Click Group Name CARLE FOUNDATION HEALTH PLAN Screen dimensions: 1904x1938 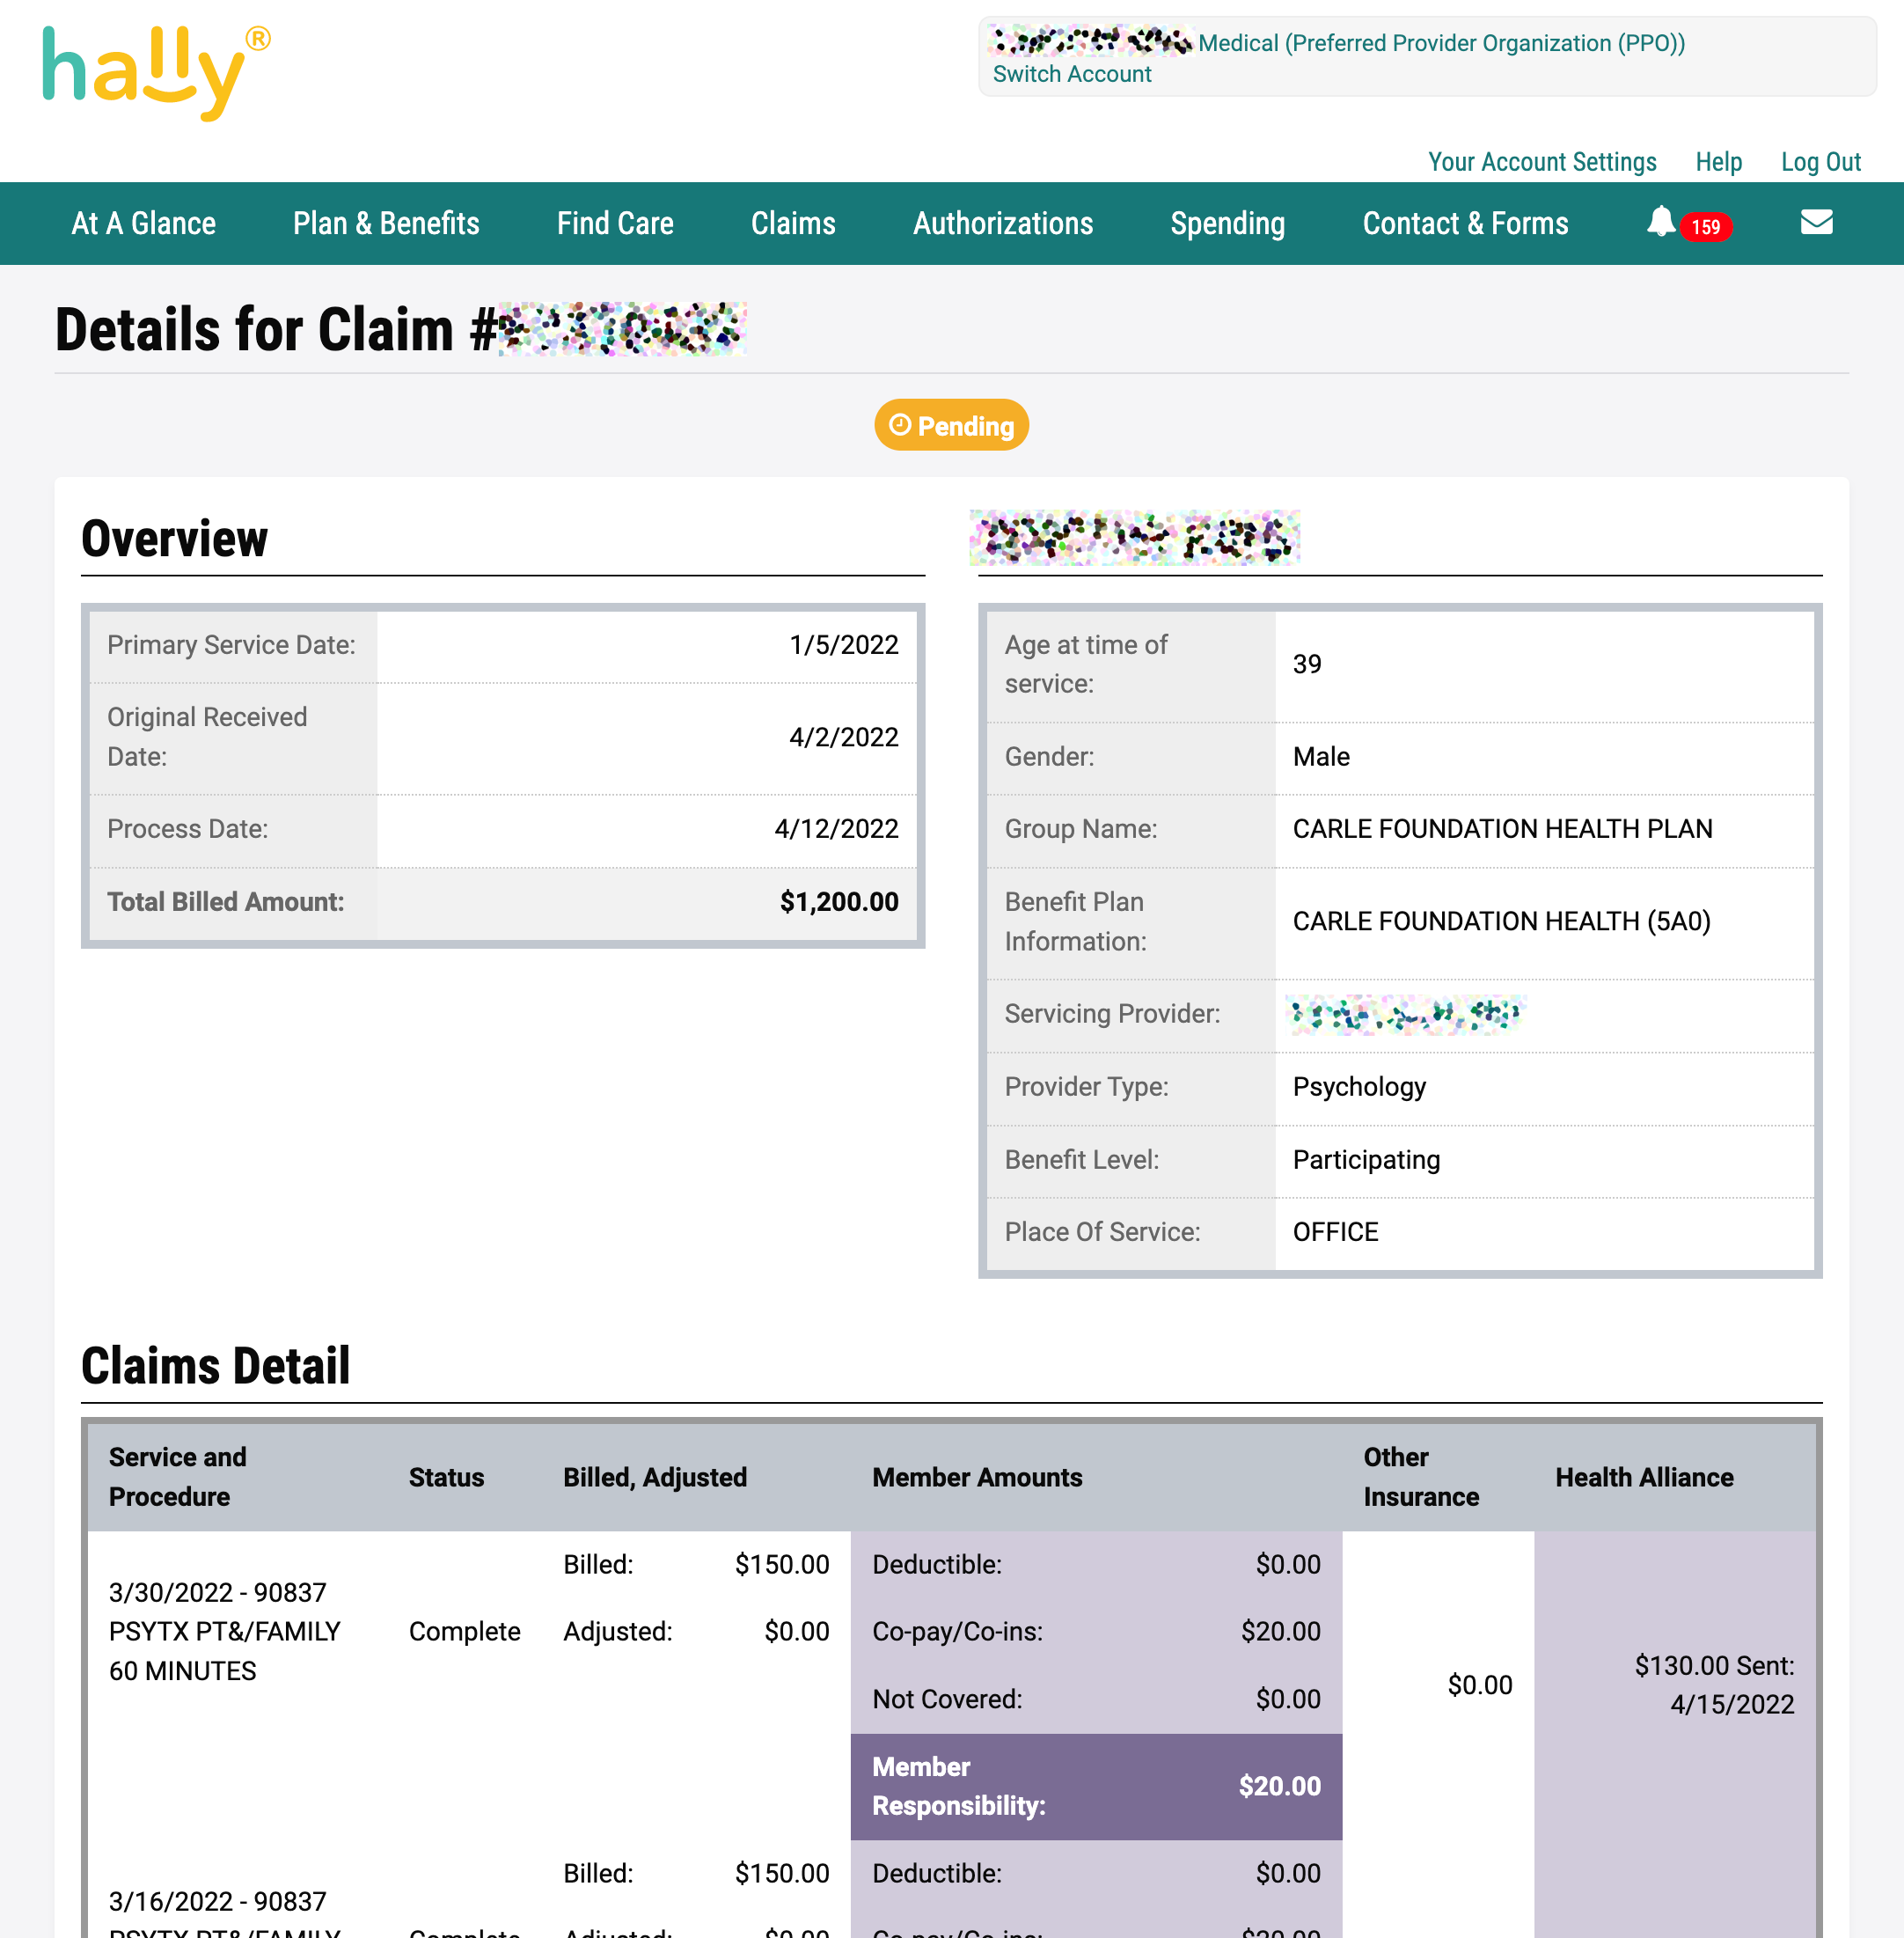click(1502, 829)
